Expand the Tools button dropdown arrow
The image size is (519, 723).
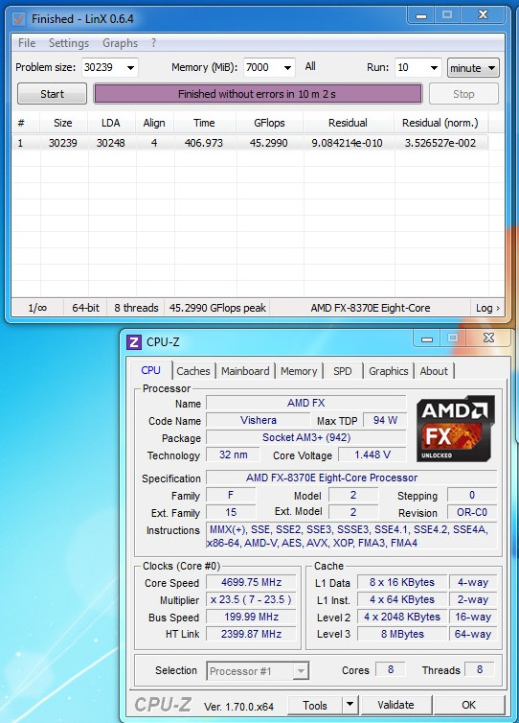[350, 704]
